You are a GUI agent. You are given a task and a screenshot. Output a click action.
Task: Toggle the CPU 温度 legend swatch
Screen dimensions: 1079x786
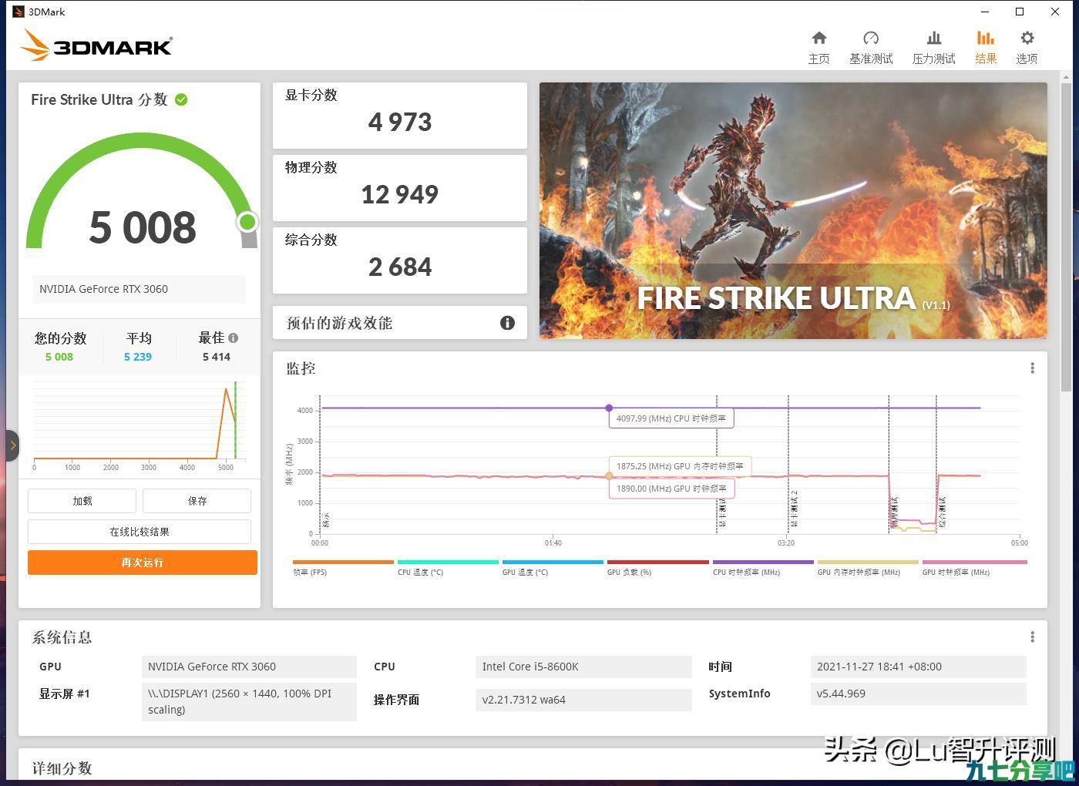448,563
